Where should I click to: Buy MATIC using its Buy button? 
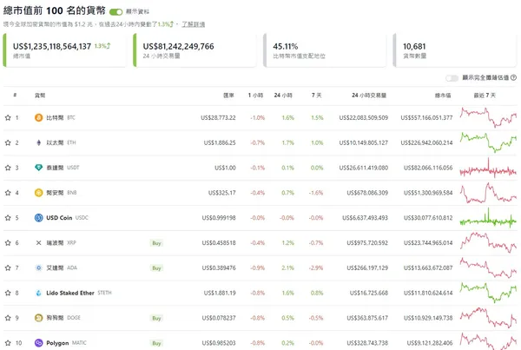(156, 343)
